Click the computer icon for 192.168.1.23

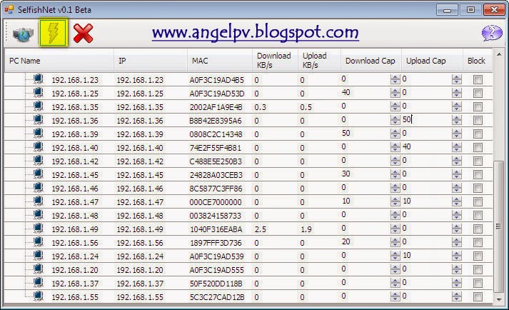pos(39,79)
